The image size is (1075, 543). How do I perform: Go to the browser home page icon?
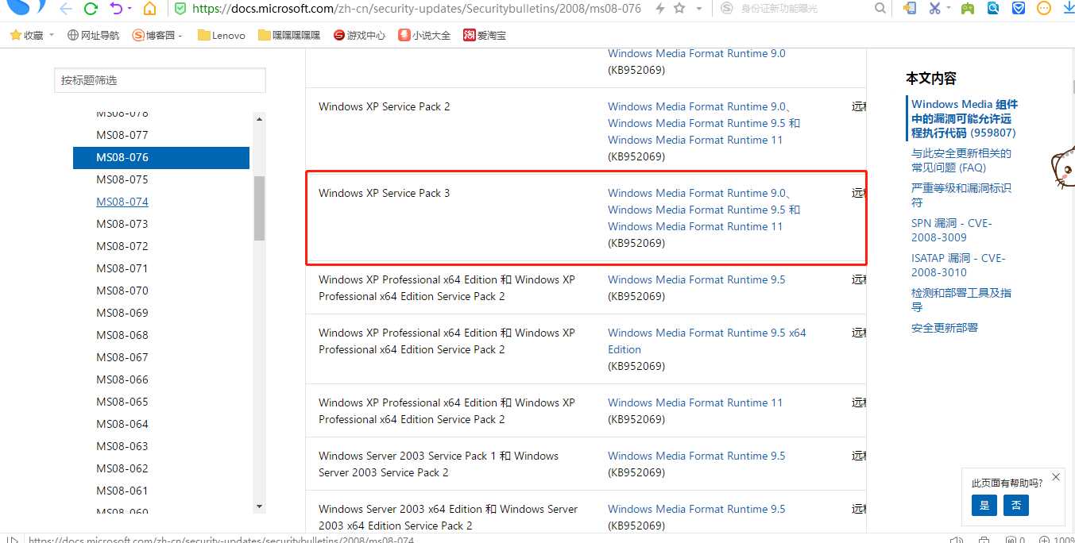click(x=149, y=9)
